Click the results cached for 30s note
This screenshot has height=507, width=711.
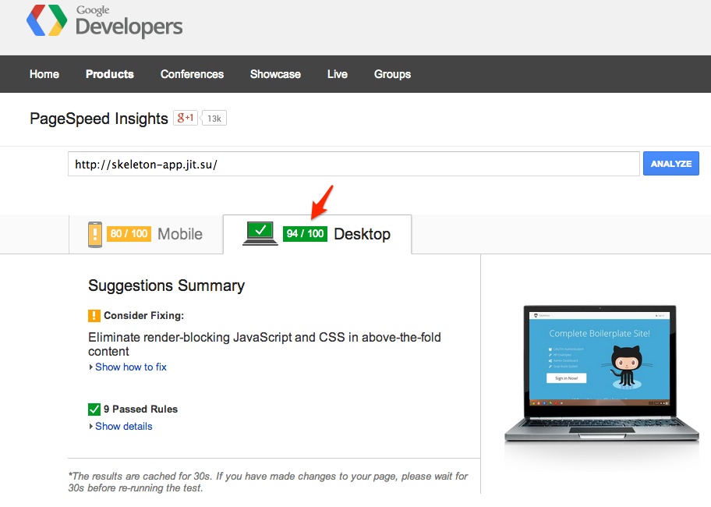[268, 482]
